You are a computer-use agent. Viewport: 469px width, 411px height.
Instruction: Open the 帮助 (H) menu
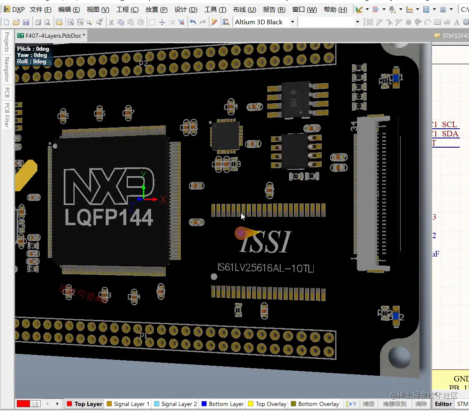335,10
